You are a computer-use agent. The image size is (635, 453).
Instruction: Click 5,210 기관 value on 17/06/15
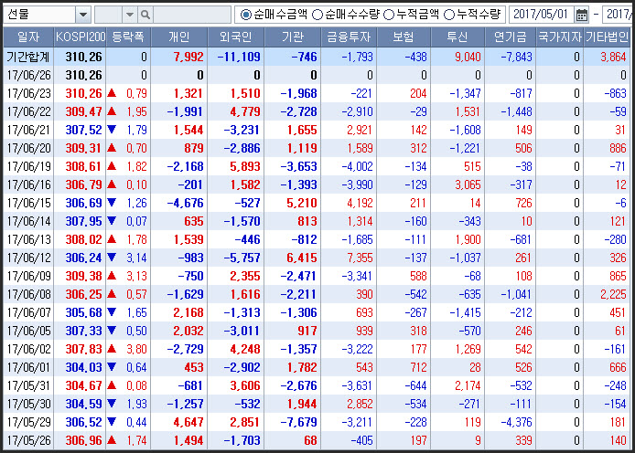(302, 203)
